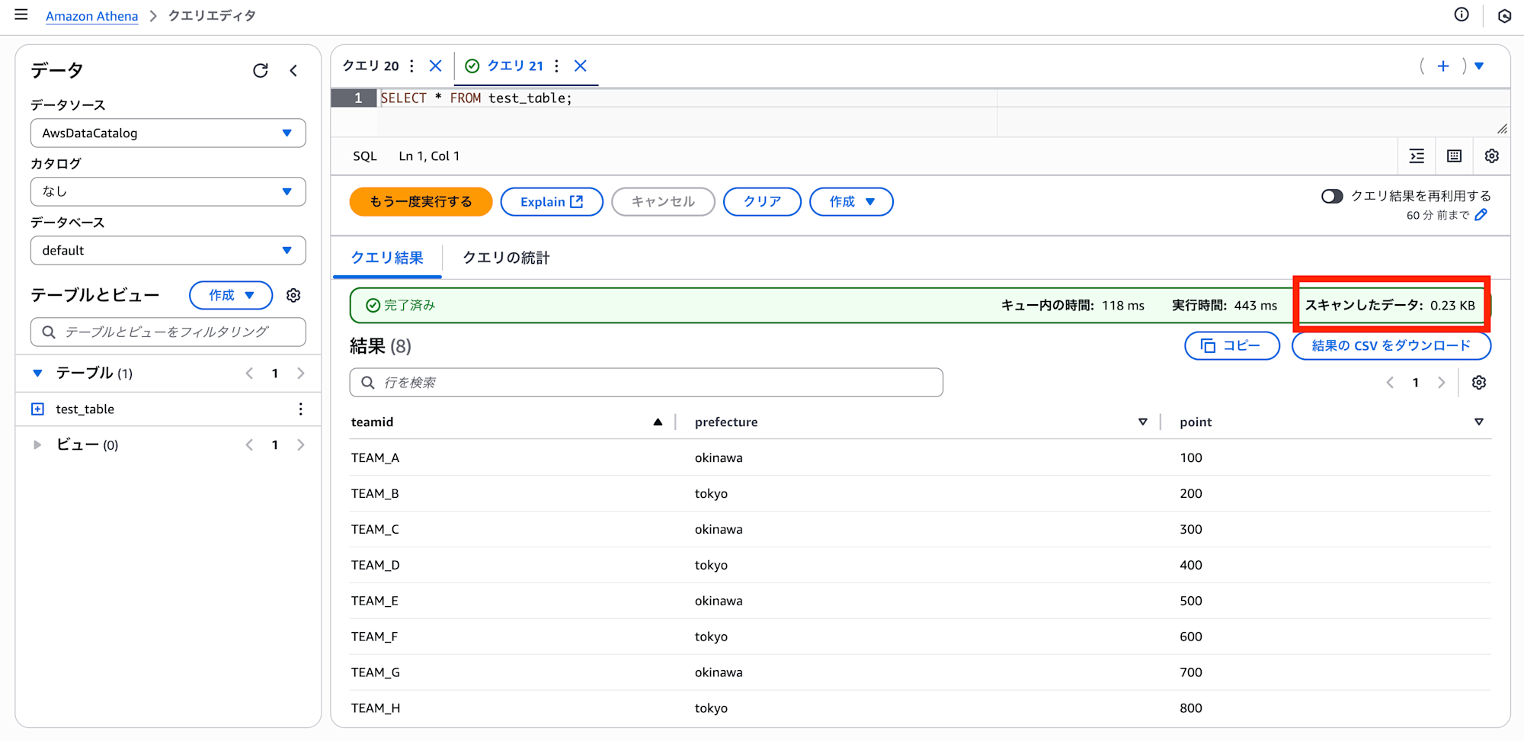
Task: Download results as CSV
Action: 1391,346
